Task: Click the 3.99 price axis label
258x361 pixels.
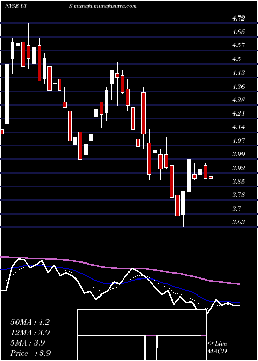Action: click(x=238, y=154)
